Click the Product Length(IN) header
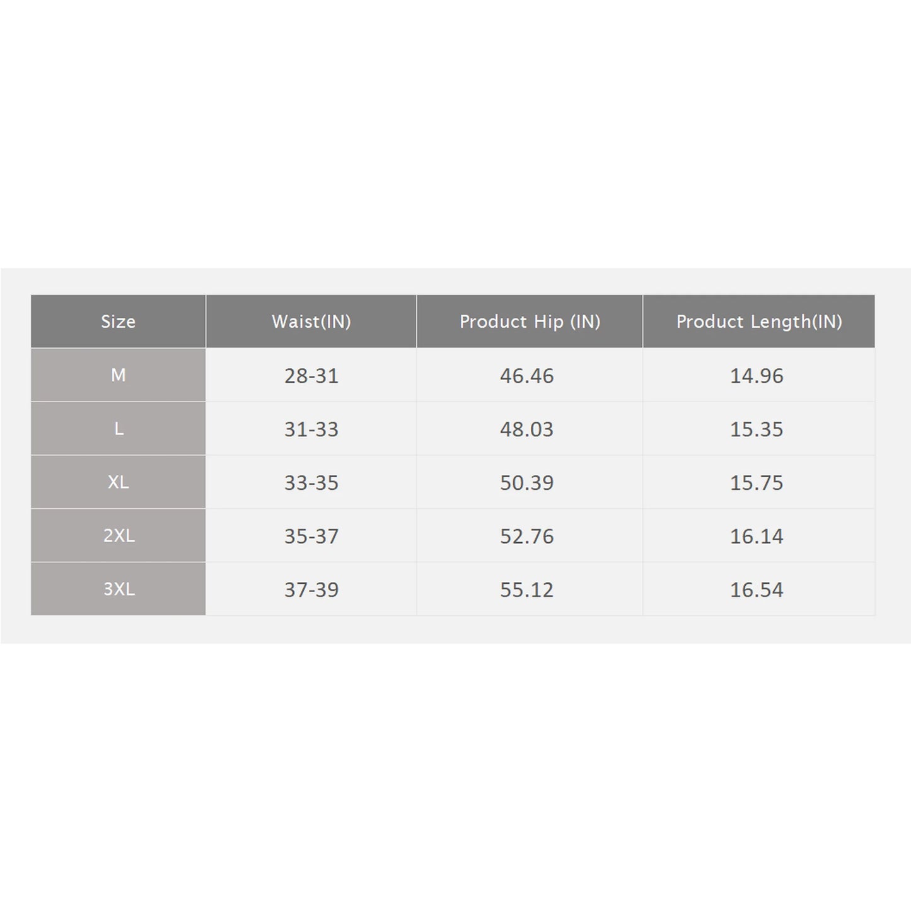 (x=759, y=322)
